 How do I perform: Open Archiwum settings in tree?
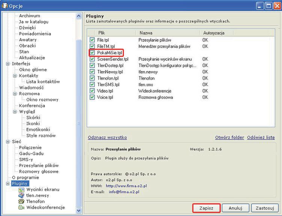point(30,16)
